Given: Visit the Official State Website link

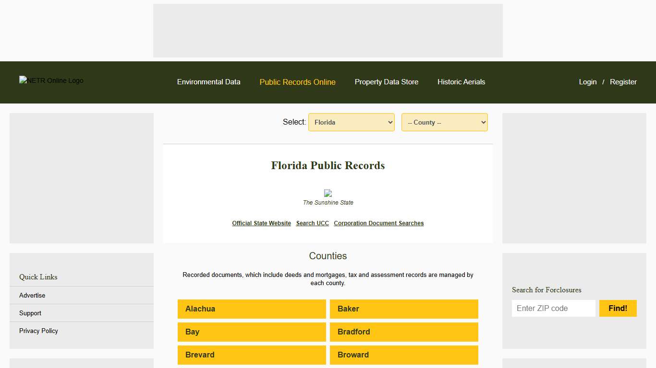Looking at the screenshot, I should tap(261, 223).
